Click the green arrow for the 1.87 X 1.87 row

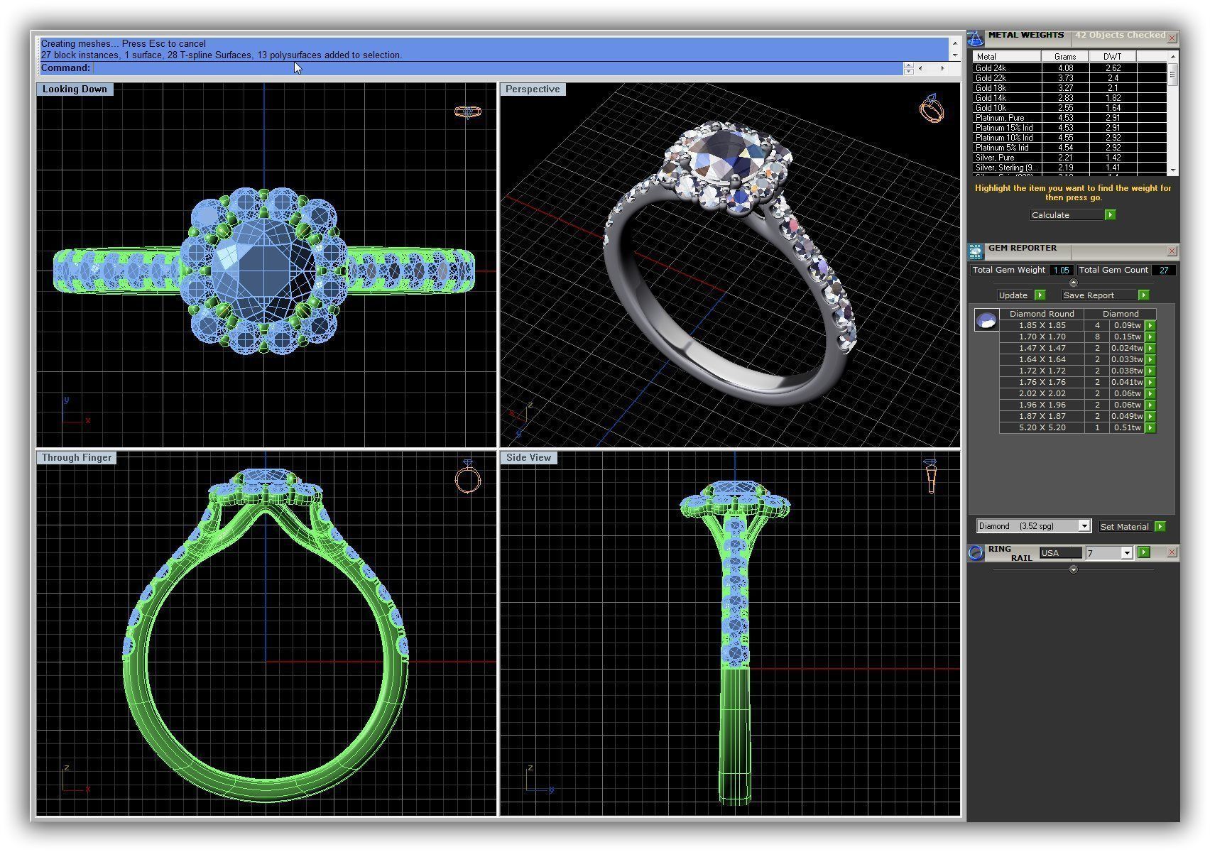(x=1150, y=417)
